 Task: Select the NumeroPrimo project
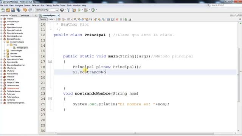(12, 74)
